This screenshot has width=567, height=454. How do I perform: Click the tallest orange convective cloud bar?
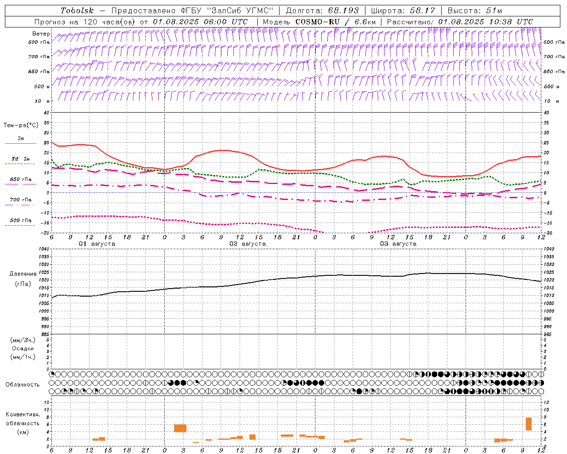[x=528, y=424]
